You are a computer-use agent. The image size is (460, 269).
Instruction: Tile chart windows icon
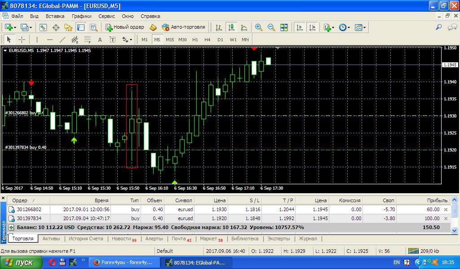284,27
